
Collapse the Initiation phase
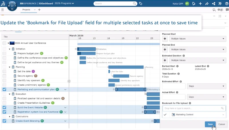click(x=9, y=49)
